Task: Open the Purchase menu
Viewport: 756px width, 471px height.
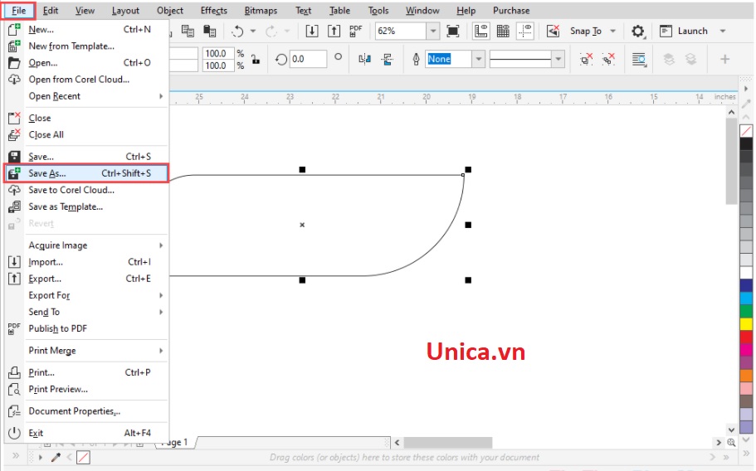Action: [511, 11]
